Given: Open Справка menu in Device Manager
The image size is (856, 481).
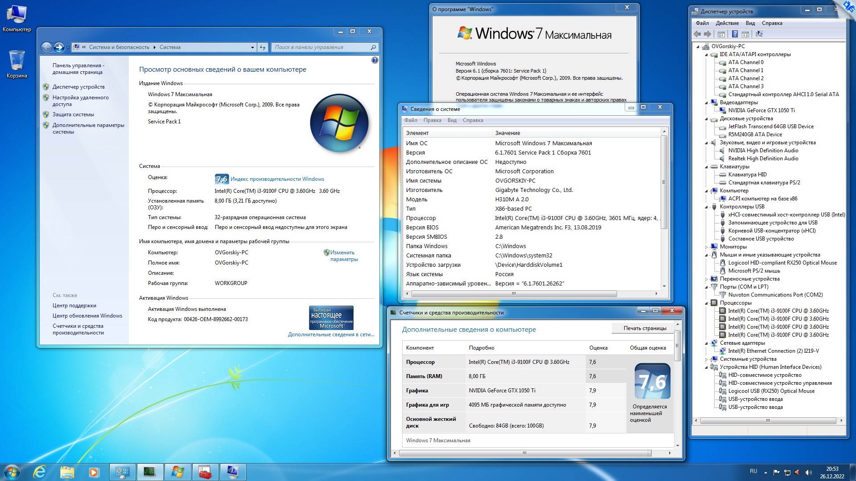Looking at the screenshot, I should [x=772, y=23].
